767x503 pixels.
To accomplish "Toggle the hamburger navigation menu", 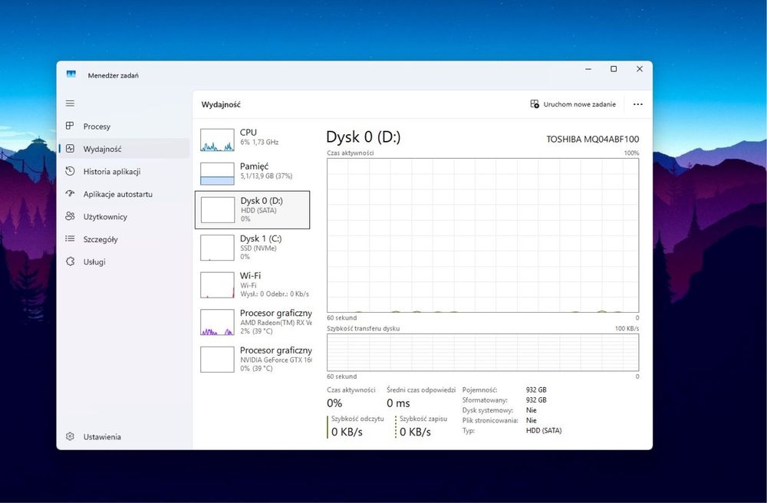I will click(70, 104).
